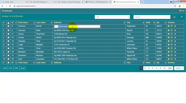Viewport: 186px width, 104px height.
Task: Click inside the inline Address edit field
Action: point(77,26)
